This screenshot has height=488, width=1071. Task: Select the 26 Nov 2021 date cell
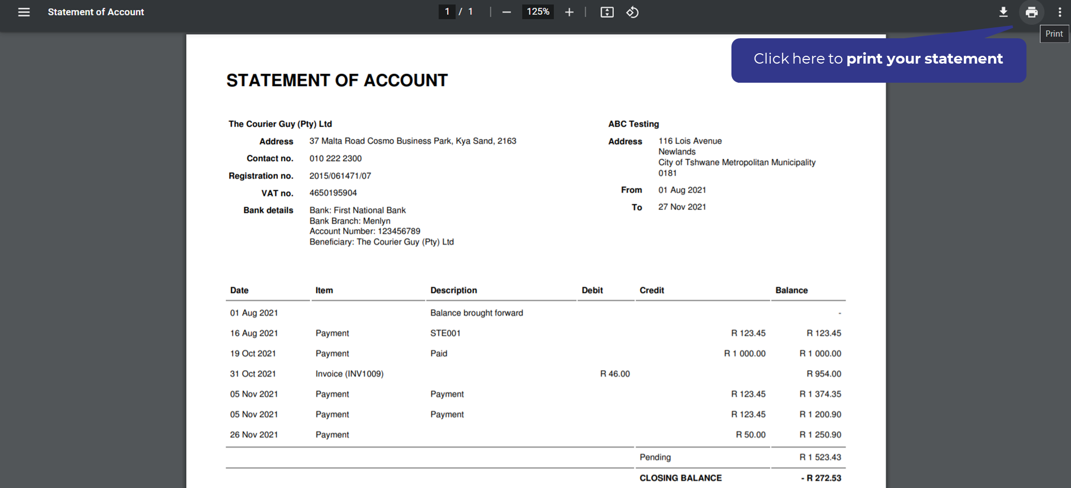[254, 435]
